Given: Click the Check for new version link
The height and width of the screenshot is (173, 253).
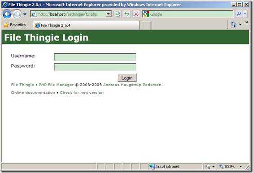Looking at the screenshot, I should point(82,92).
